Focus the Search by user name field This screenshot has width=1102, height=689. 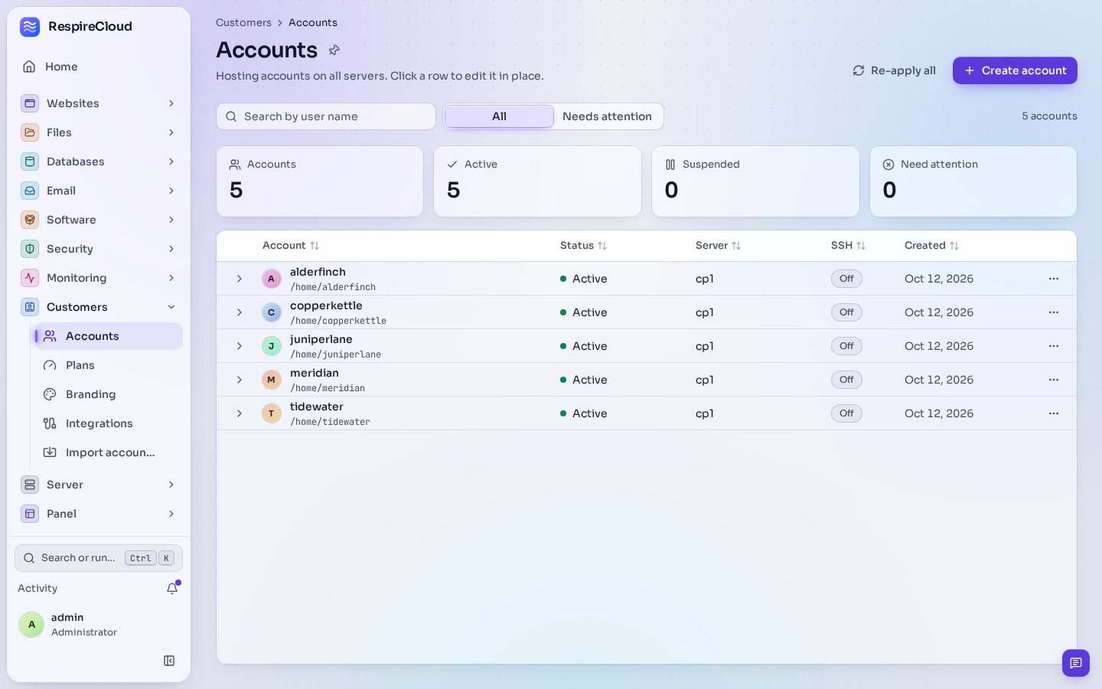coord(326,116)
